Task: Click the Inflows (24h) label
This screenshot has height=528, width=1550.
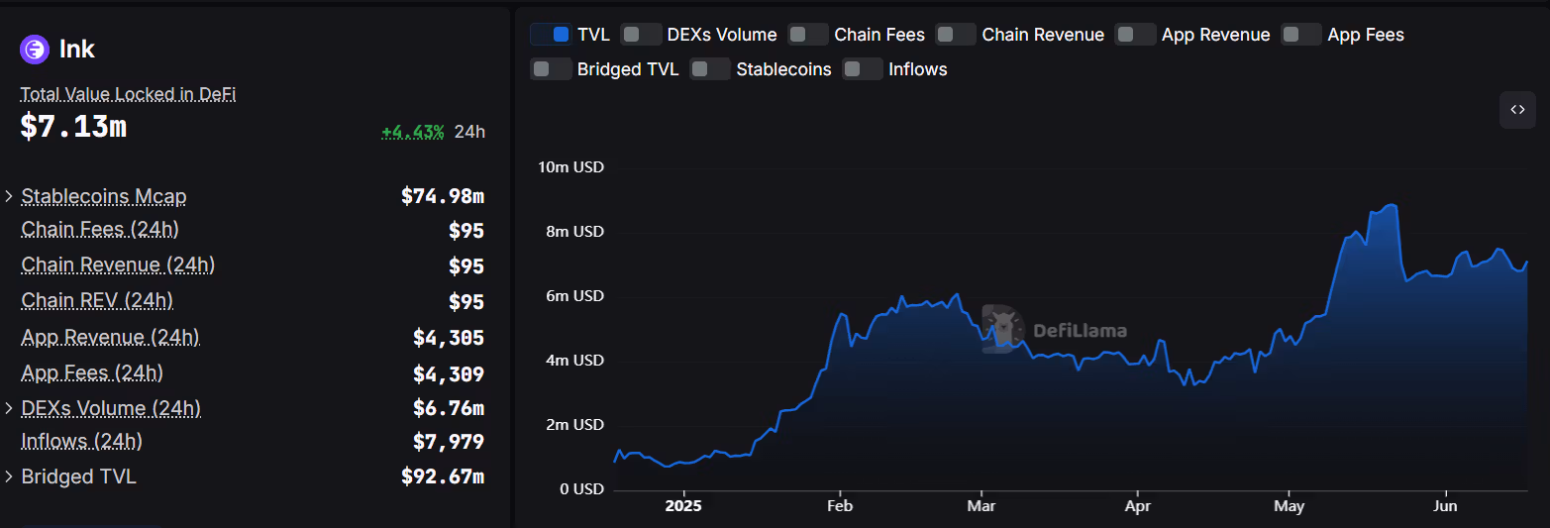Action: 81,441
